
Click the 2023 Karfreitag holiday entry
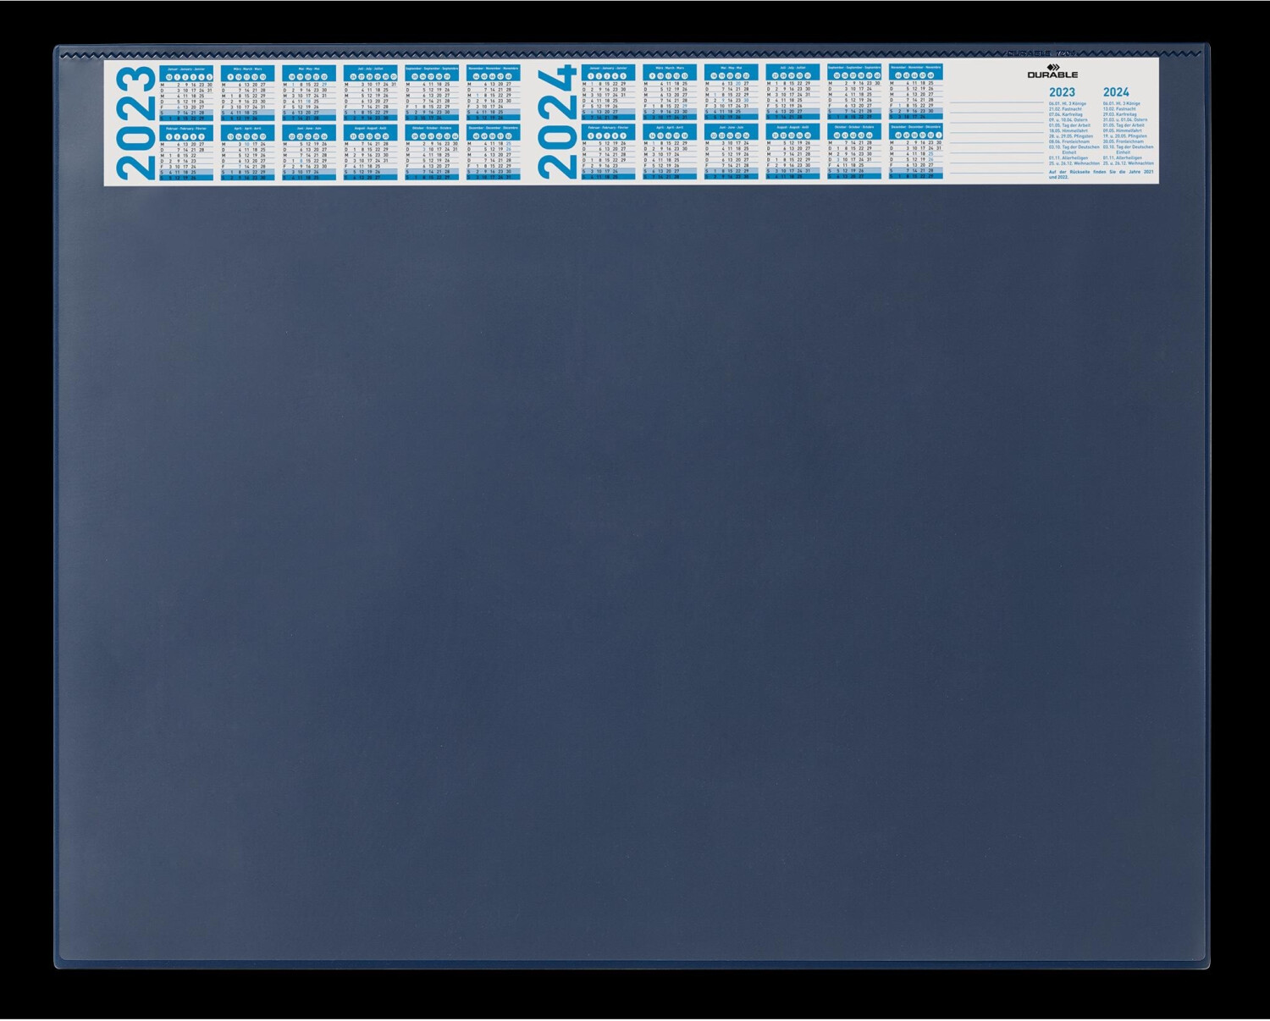(1066, 114)
